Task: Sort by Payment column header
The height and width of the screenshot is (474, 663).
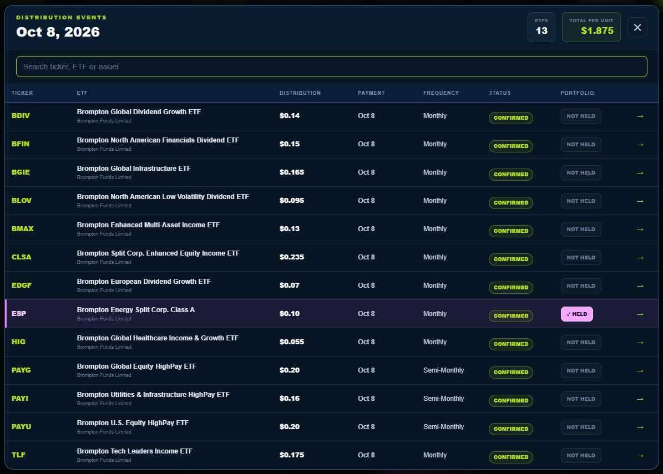Action: point(371,93)
